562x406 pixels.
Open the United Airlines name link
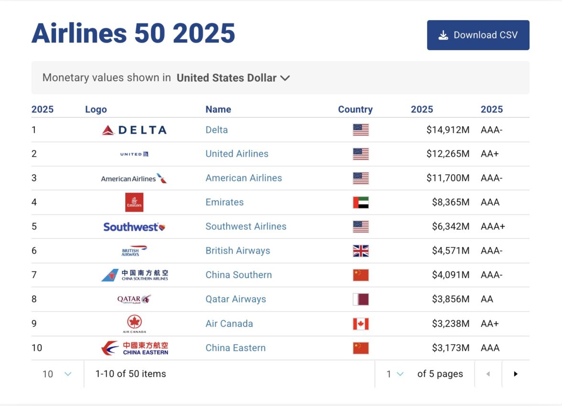click(237, 154)
